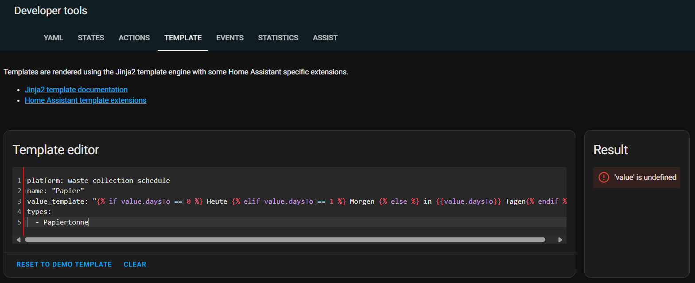
Task: Place cursor on the types: line
Action: click(x=39, y=212)
